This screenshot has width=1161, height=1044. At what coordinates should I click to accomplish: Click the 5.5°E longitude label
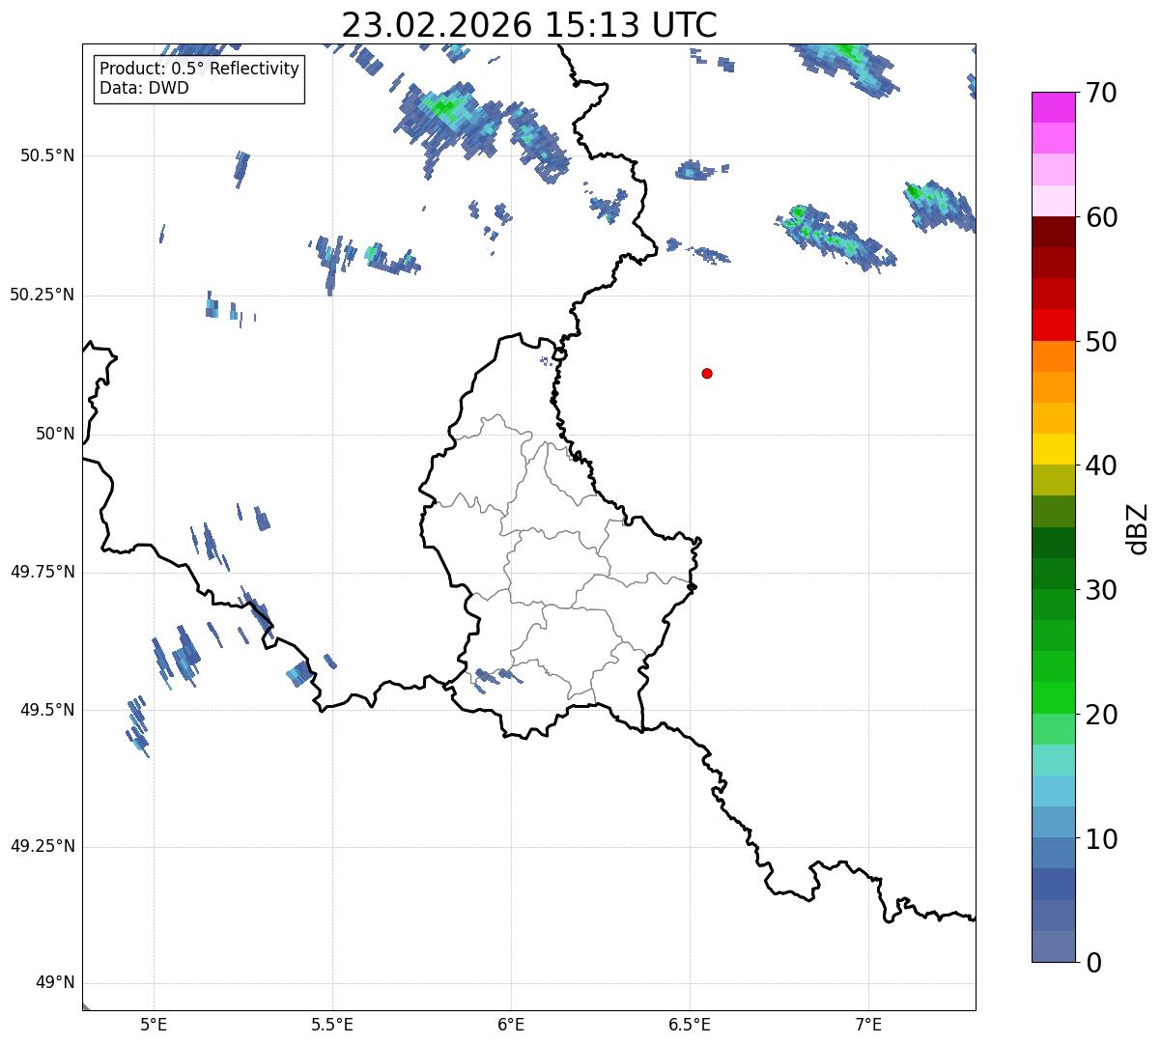coord(332,1025)
